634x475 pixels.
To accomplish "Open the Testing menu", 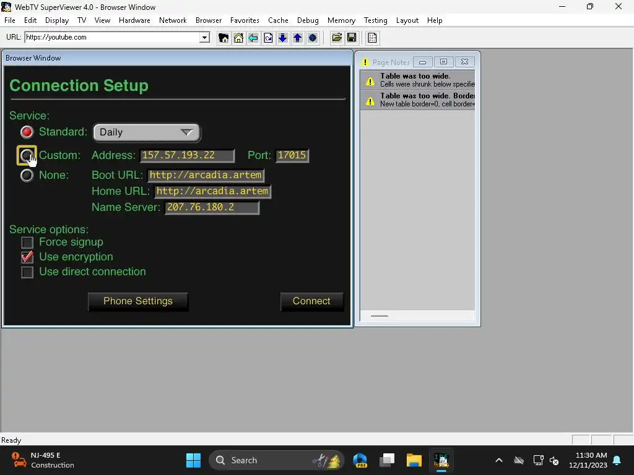I will point(376,20).
